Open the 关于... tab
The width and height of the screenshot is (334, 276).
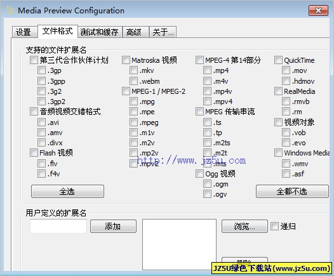point(163,32)
